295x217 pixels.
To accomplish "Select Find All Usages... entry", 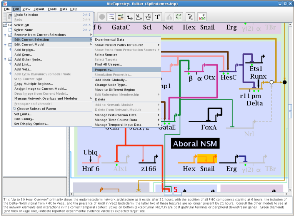I will [108, 64].
